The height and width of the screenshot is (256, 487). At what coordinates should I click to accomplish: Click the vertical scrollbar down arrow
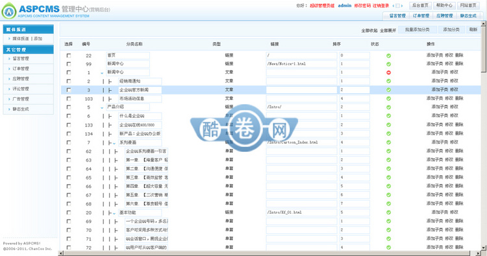tap(484, 248)
